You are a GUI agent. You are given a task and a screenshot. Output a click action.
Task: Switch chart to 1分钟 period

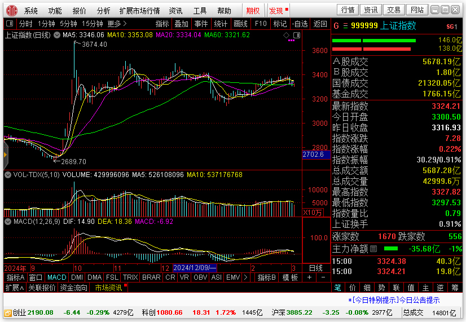pos(46,24)
